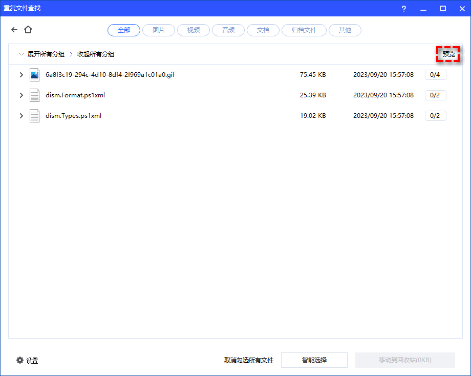Expand the GIF file duplicate group

21,75
